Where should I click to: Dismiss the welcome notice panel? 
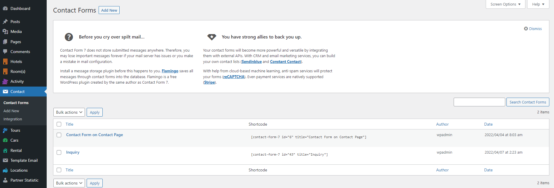point(533,29)
